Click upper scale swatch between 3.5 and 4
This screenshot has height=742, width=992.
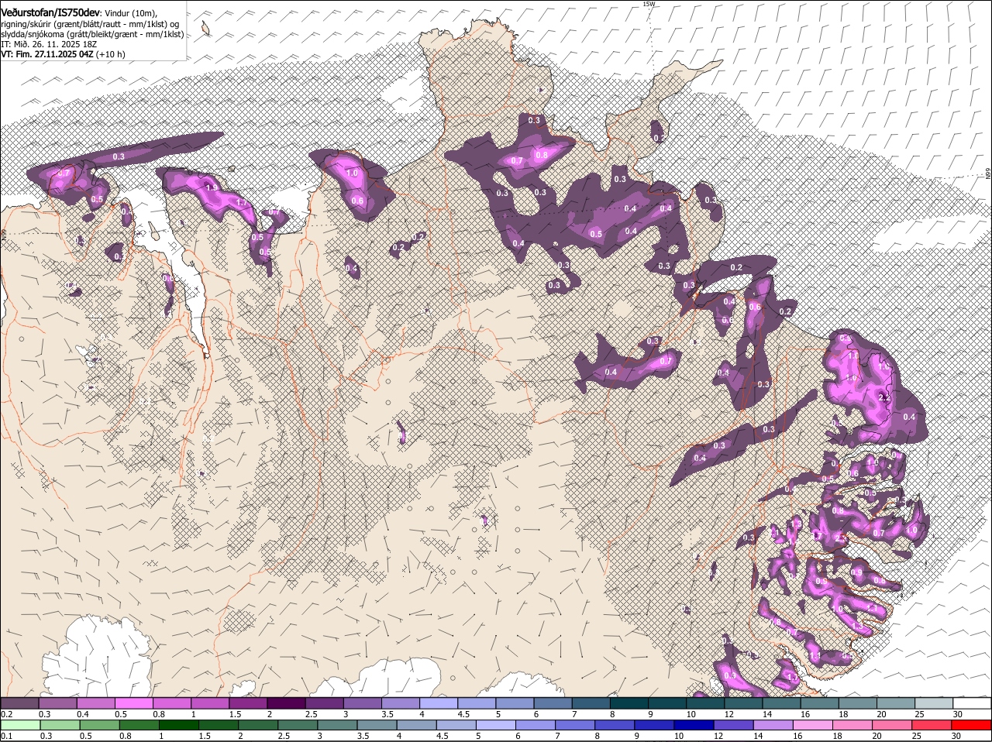400,702
